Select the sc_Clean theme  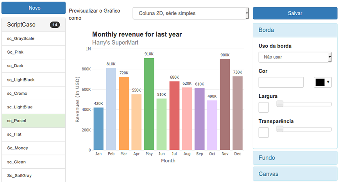34,162
